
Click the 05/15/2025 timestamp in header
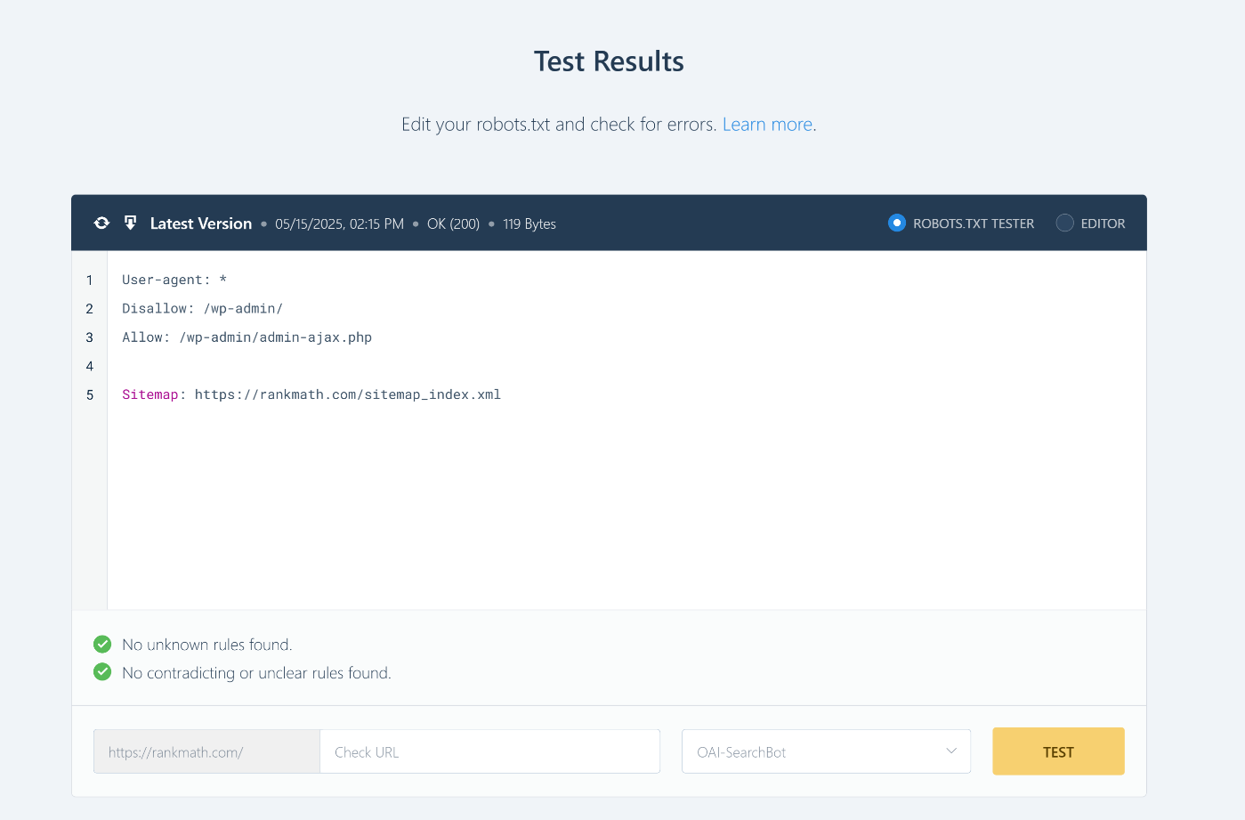pyautogui.click(x=339, y=224)
